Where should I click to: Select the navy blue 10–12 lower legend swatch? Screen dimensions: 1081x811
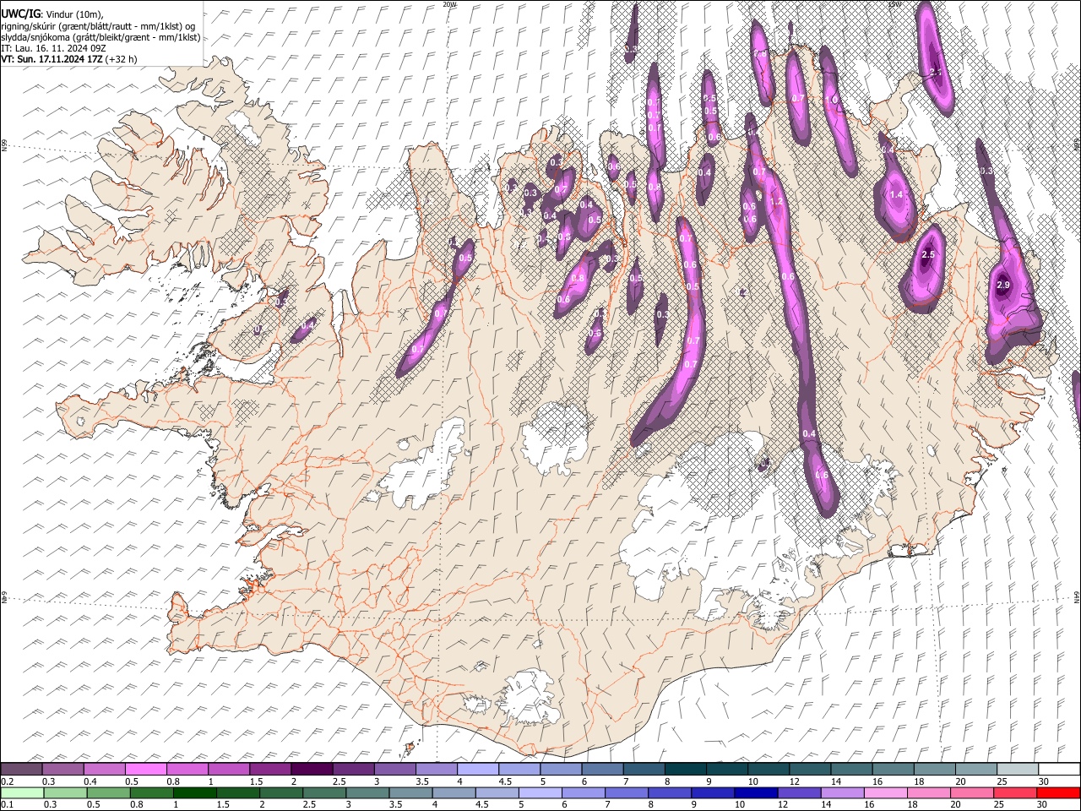(757, 793)
